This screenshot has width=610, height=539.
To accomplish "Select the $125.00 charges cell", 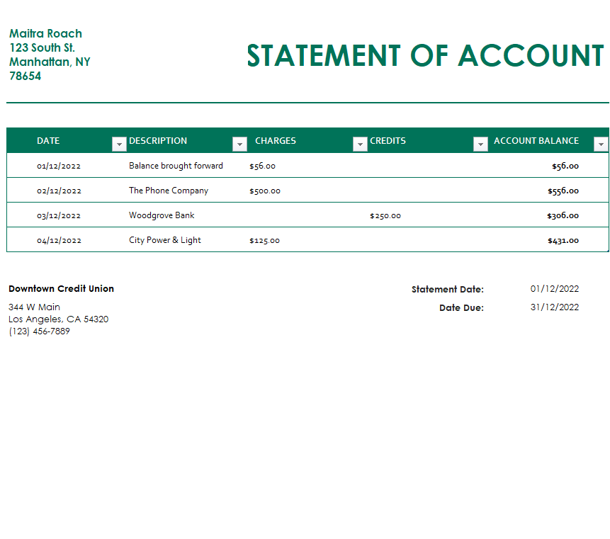I will [x=265, y=240].
